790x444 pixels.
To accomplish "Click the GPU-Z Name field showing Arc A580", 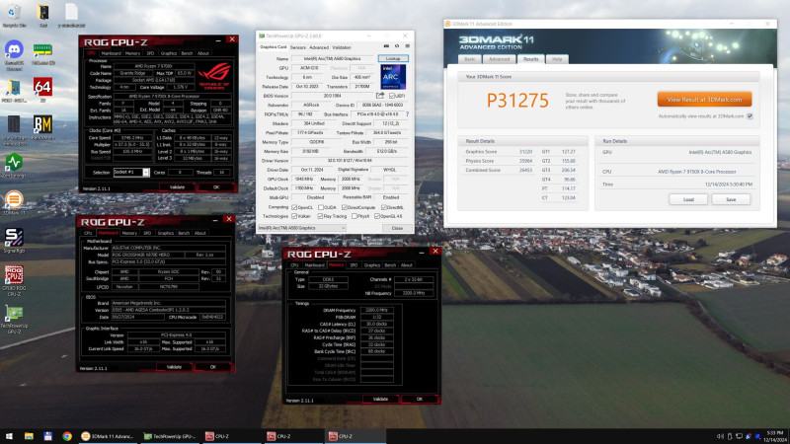I will [x=332, y=58].
